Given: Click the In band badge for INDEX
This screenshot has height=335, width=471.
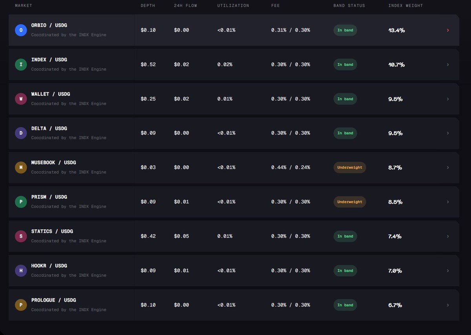Looking at the screenshot, I should tap(345, 64).
